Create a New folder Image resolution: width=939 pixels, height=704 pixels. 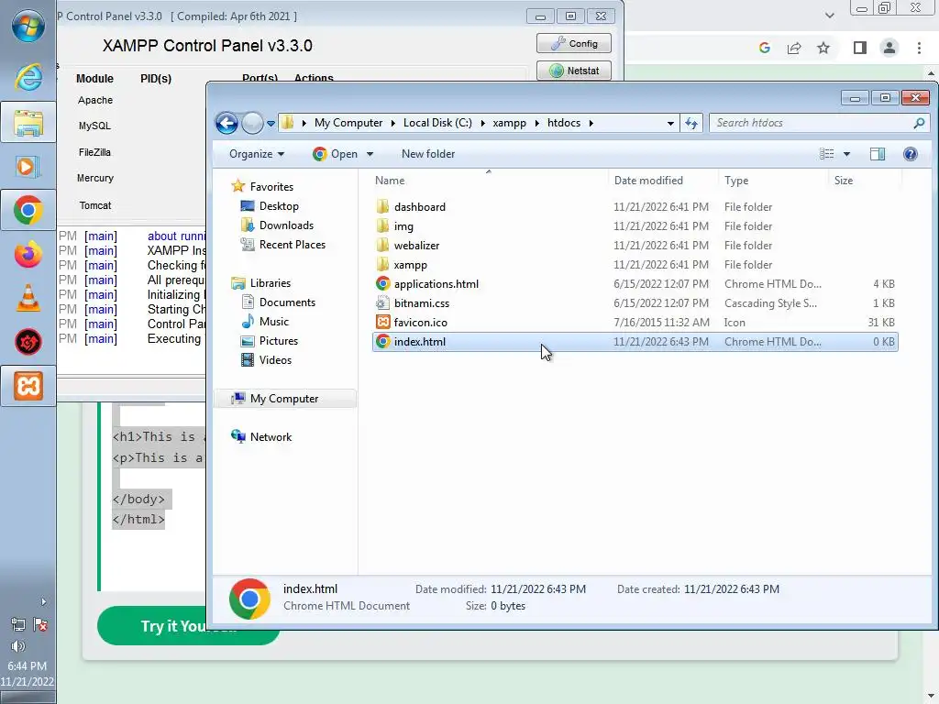(x=428, y=154)
